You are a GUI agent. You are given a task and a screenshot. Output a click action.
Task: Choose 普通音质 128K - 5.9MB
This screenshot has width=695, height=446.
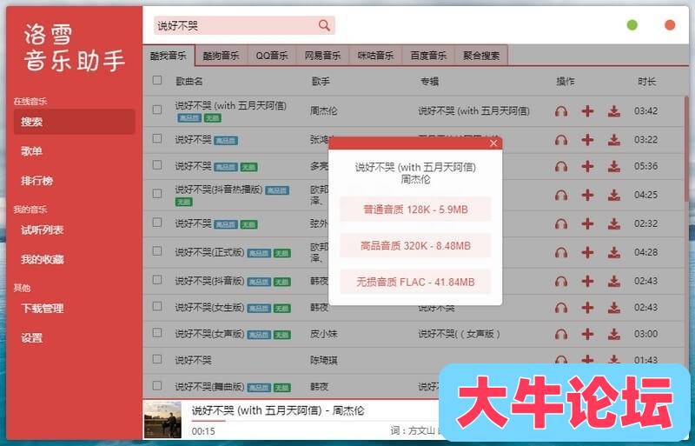[x=415, y=210]
